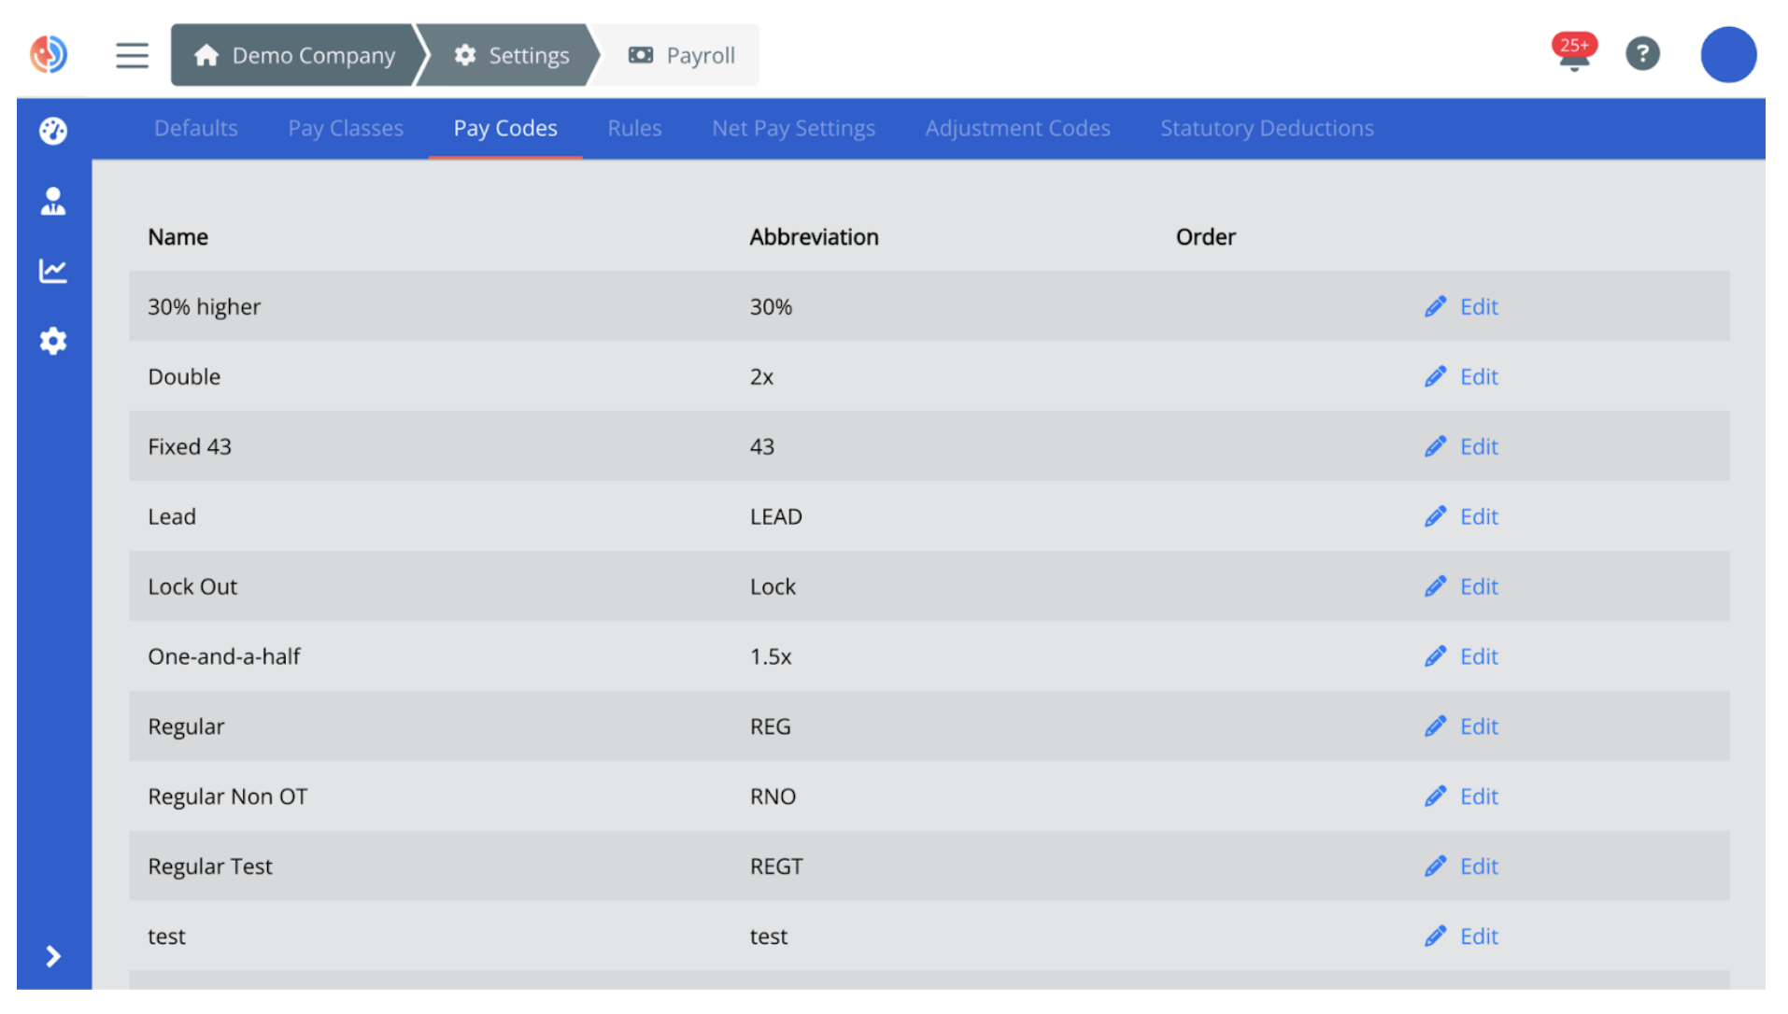The height and width of the screenshot is (1014, 1788).
Task: Open the help question mark icon
Action: point(1643,54)
